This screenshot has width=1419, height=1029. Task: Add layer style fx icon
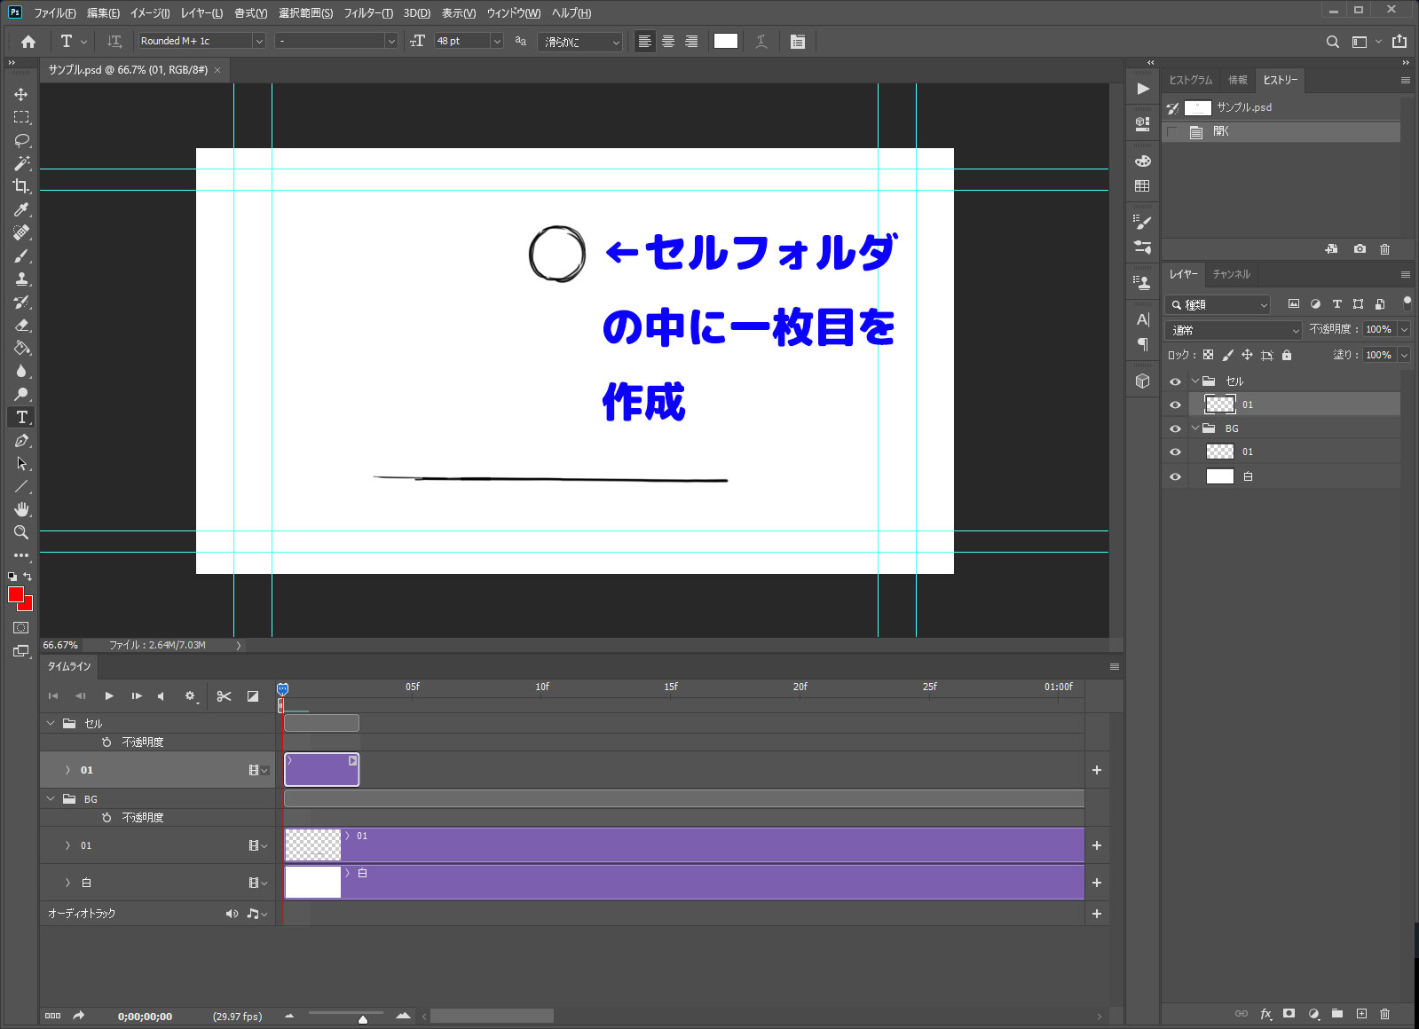[1265, 1013]
